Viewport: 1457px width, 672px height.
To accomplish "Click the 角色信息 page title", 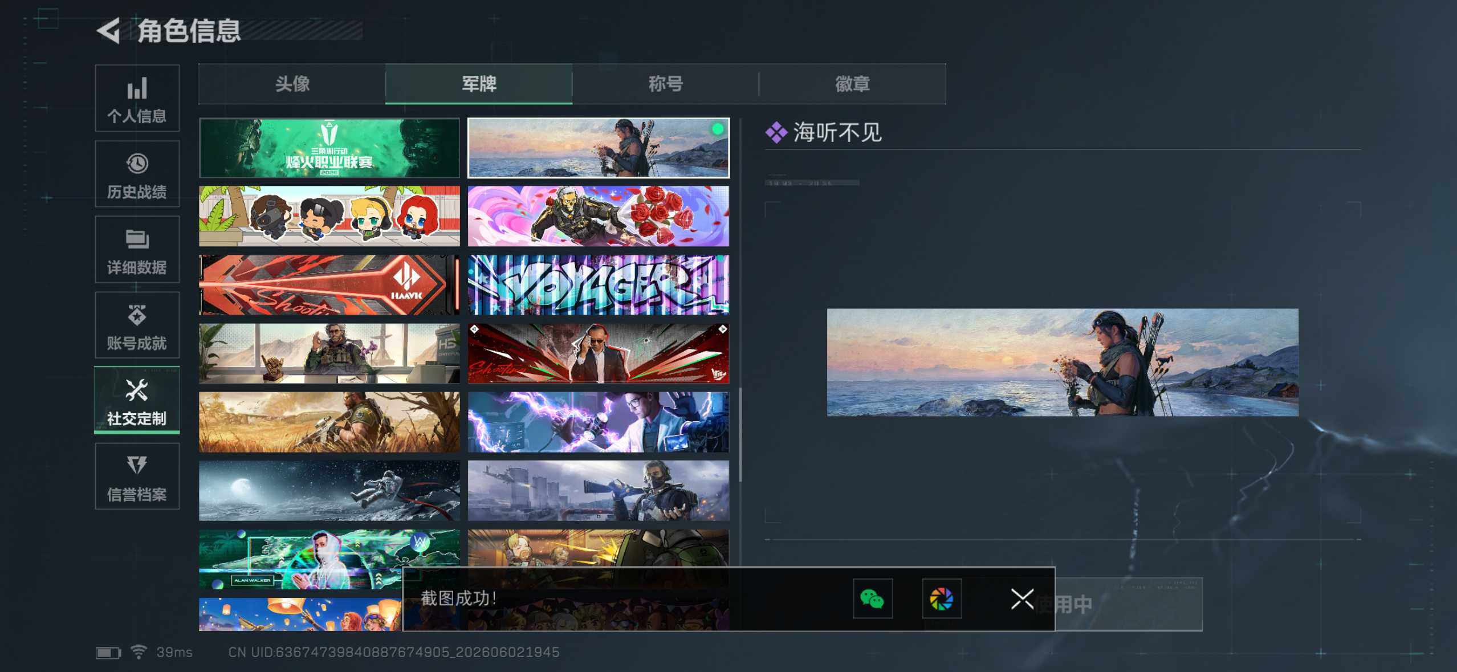I will click(x=189, y=31).
